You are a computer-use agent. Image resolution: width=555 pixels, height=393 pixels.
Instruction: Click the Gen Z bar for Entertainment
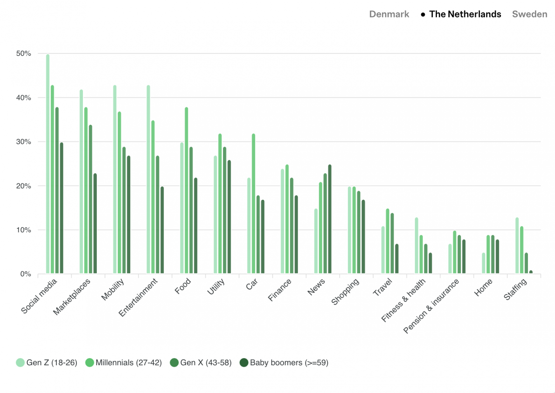148,179
